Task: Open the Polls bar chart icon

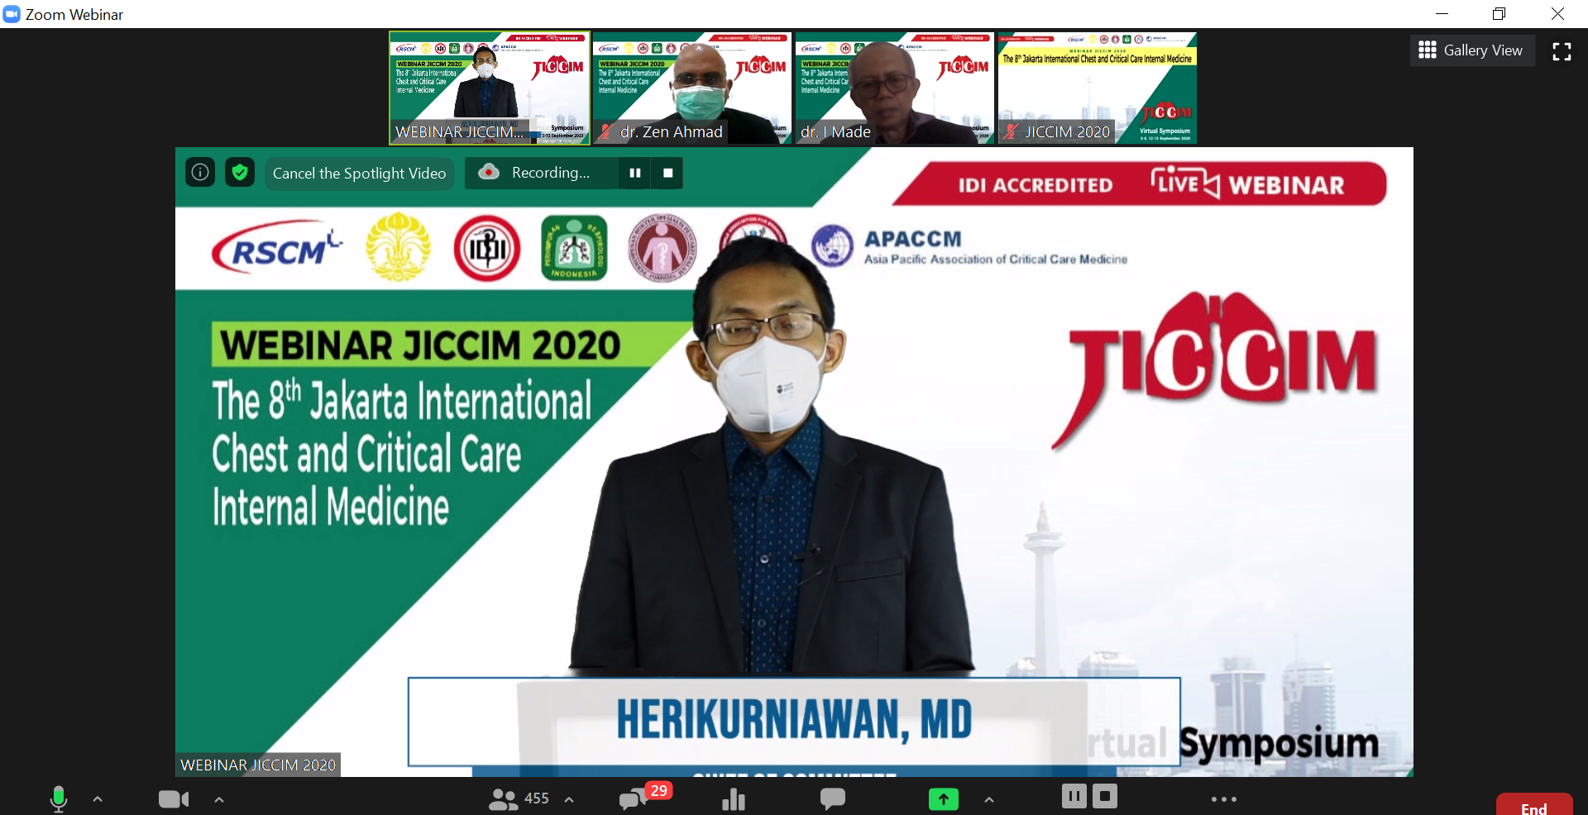Action: (x=734, y=798)
